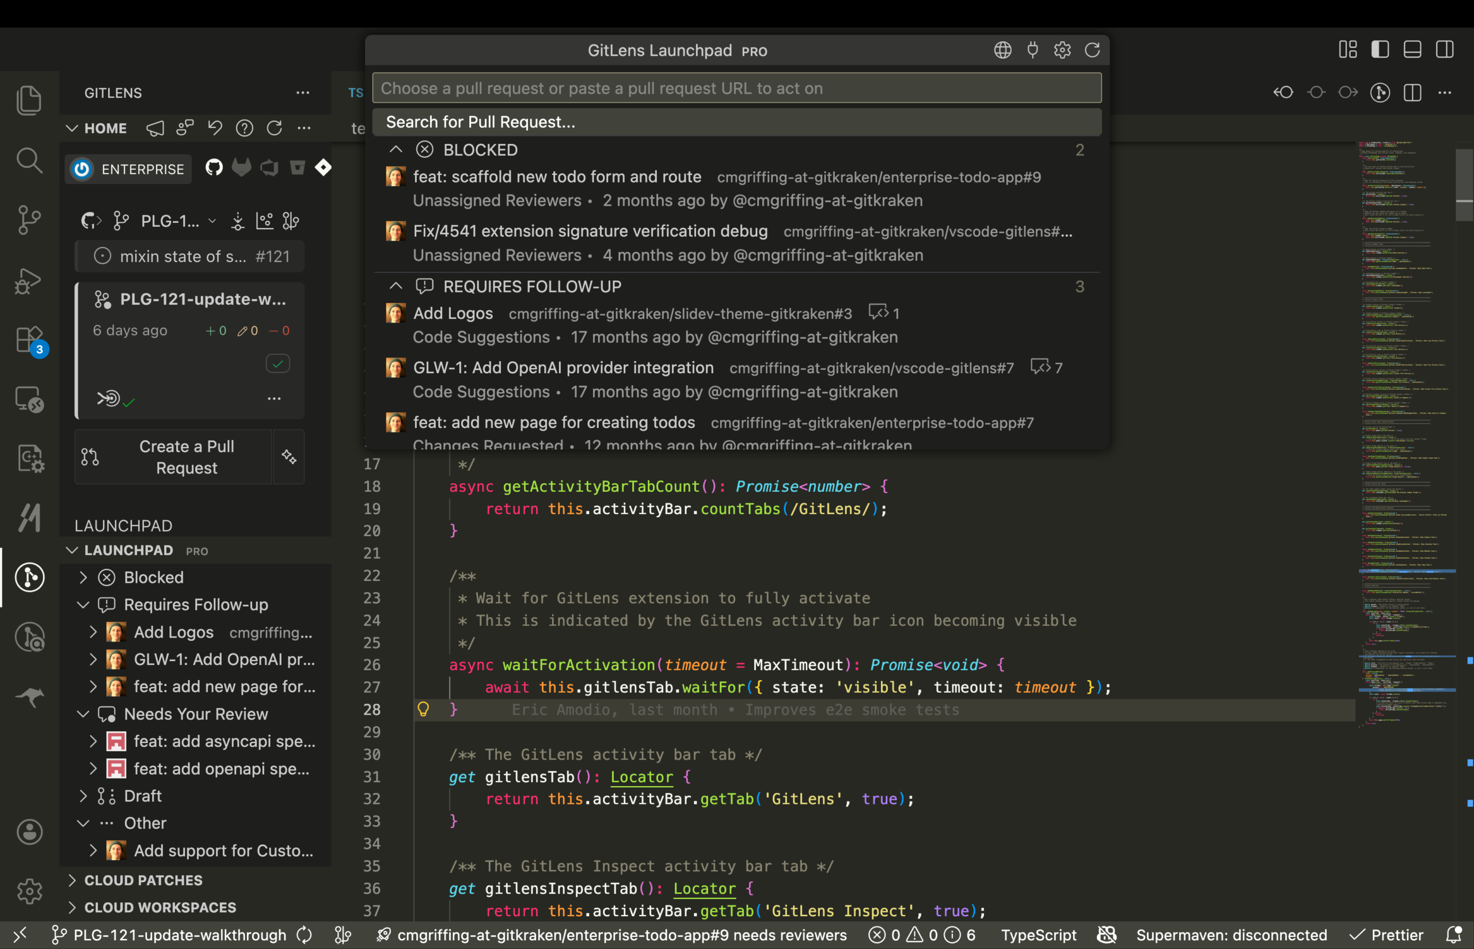Click the pull request URL input field
The width and height of the screenshot is (1474, 949).
[x=736, y=88]
